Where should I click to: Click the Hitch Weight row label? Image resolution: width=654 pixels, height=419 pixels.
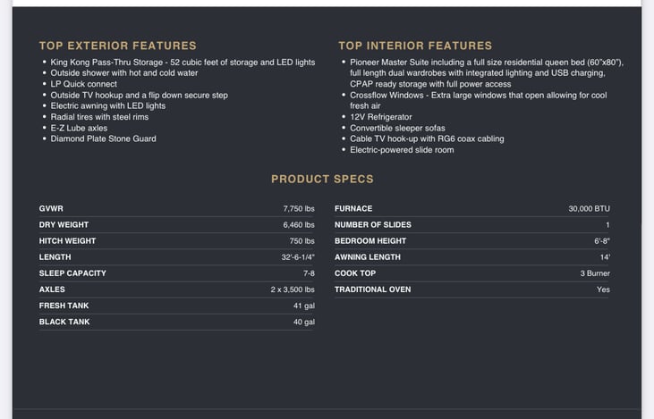tap(67, 240)
